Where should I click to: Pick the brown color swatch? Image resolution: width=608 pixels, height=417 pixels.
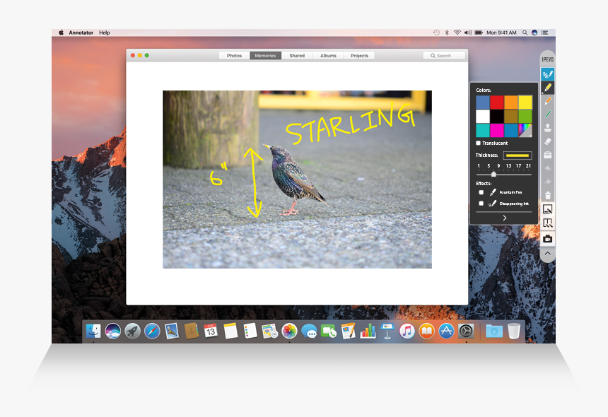[510, 116]
